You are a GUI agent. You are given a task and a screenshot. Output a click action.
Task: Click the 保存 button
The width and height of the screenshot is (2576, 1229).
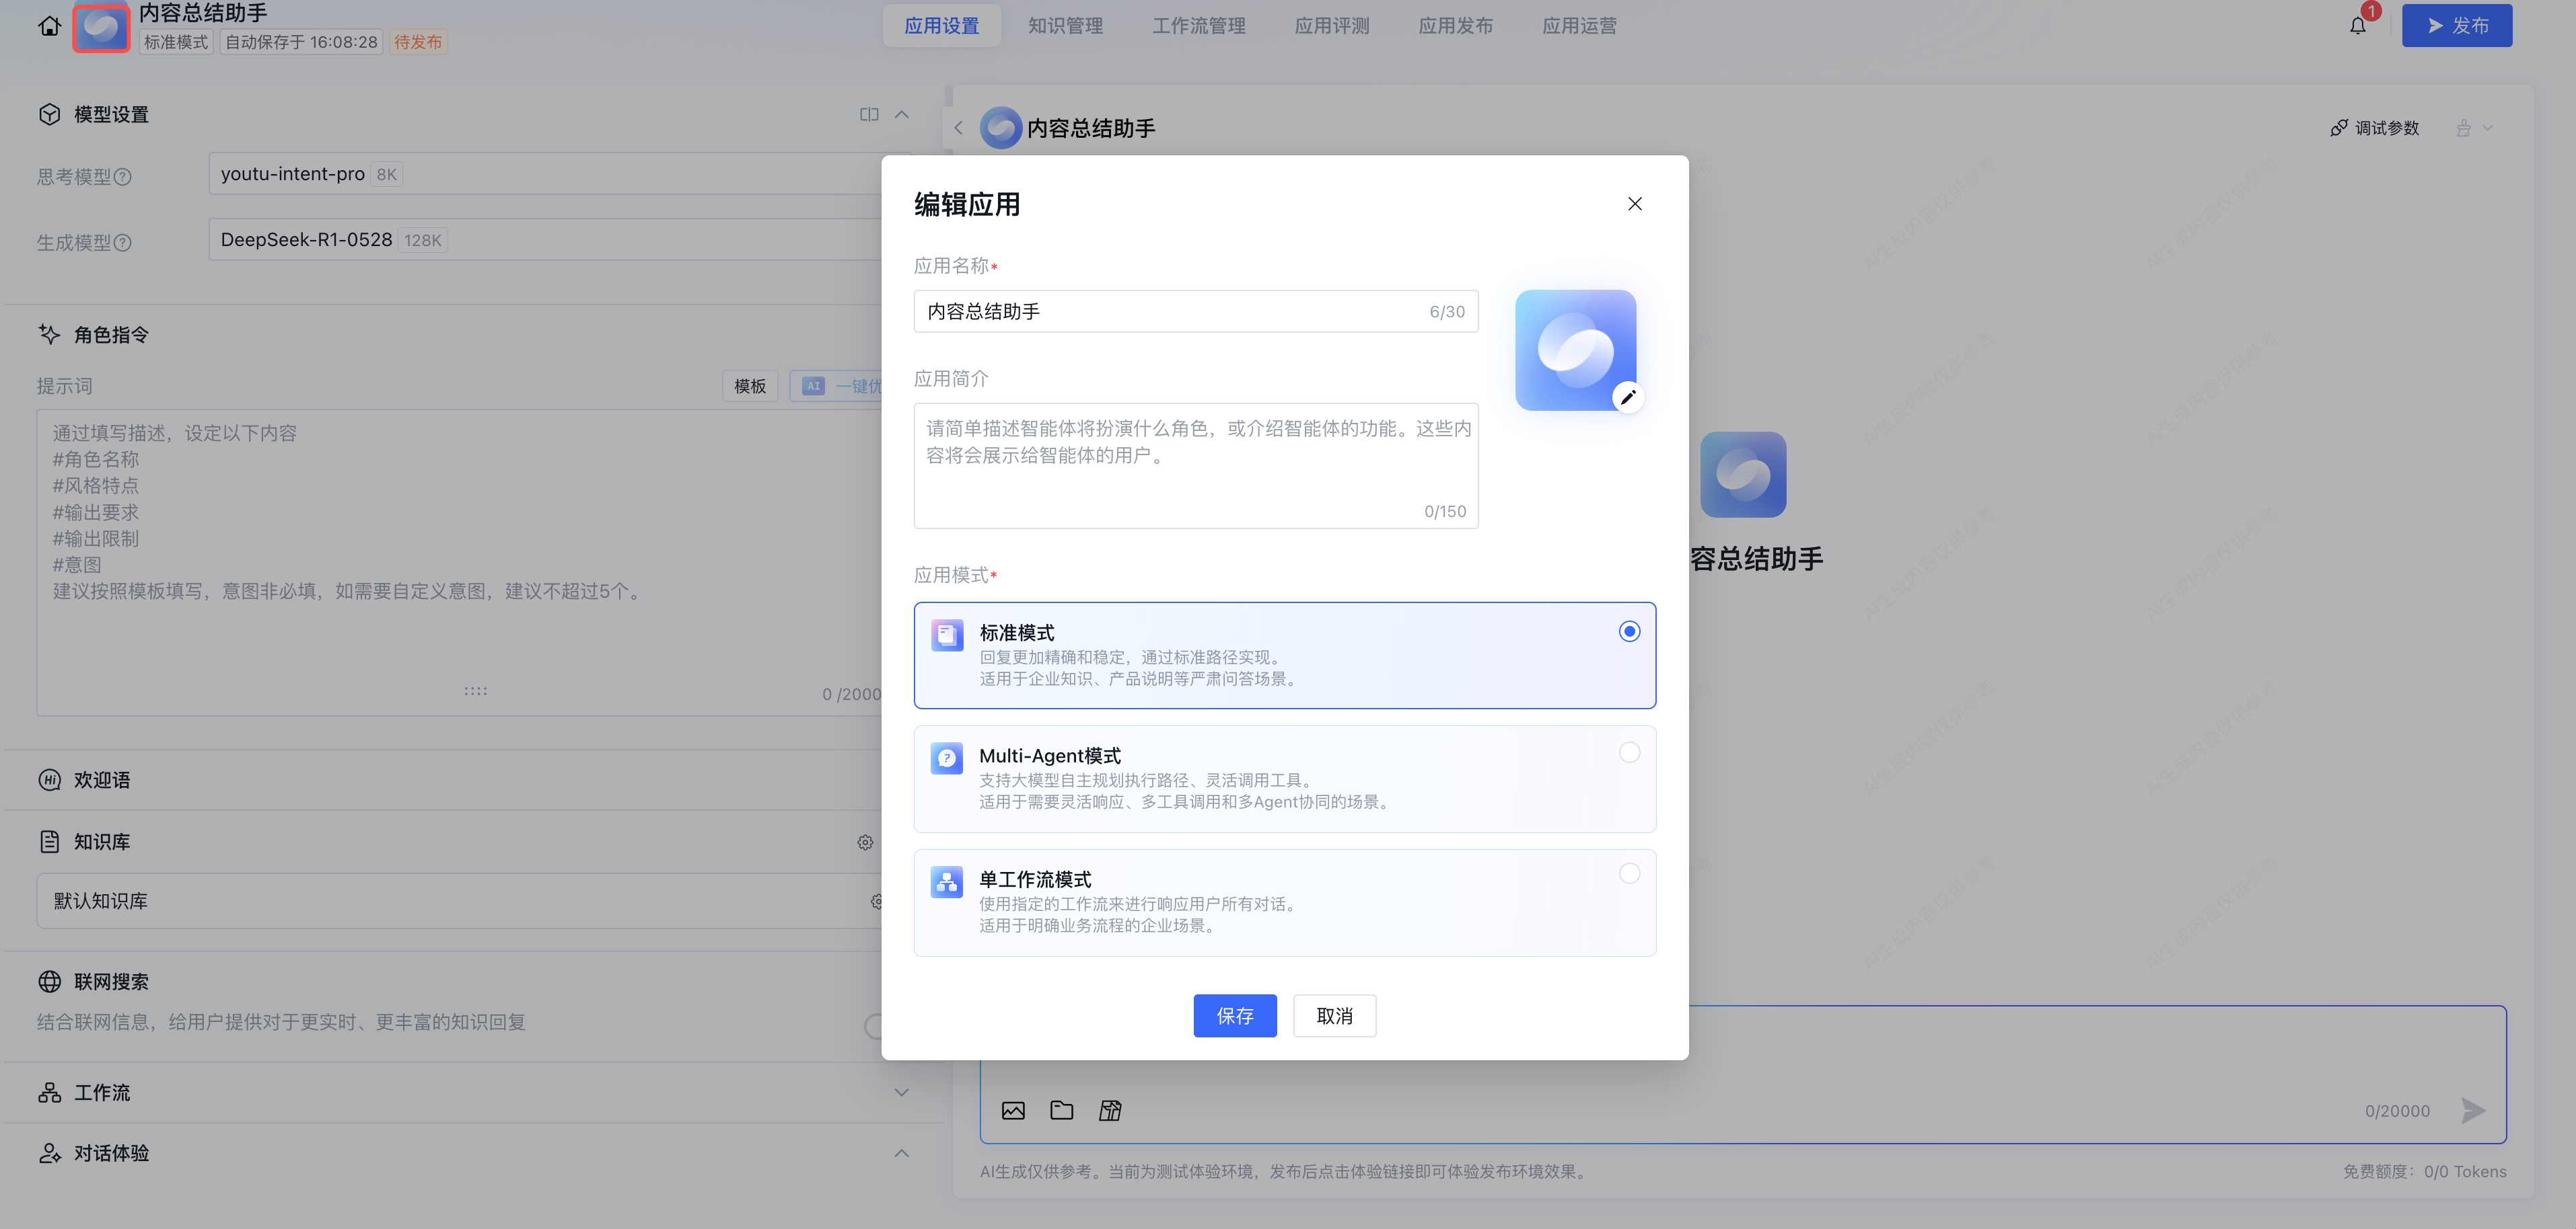[x=1234, y=1015]
